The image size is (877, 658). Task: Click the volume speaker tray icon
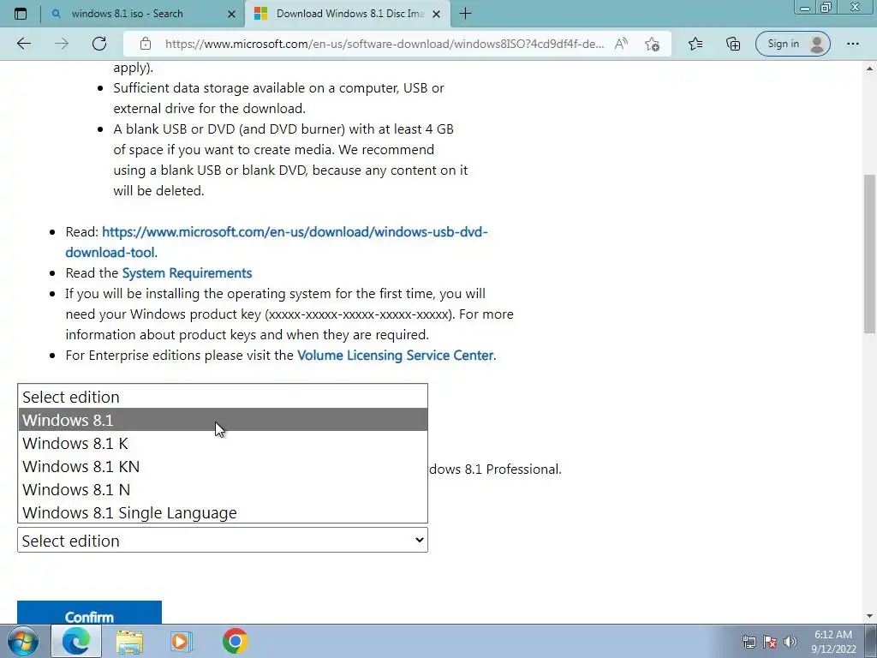[790, 642]
